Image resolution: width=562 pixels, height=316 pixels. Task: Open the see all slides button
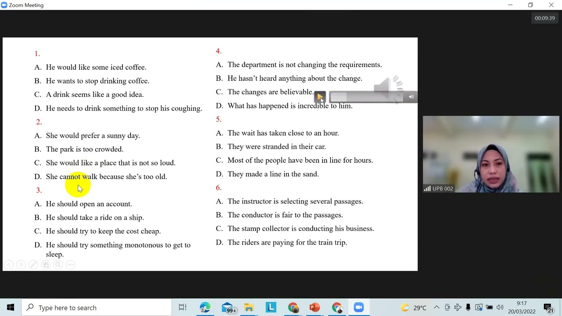(x=46, y=265)
